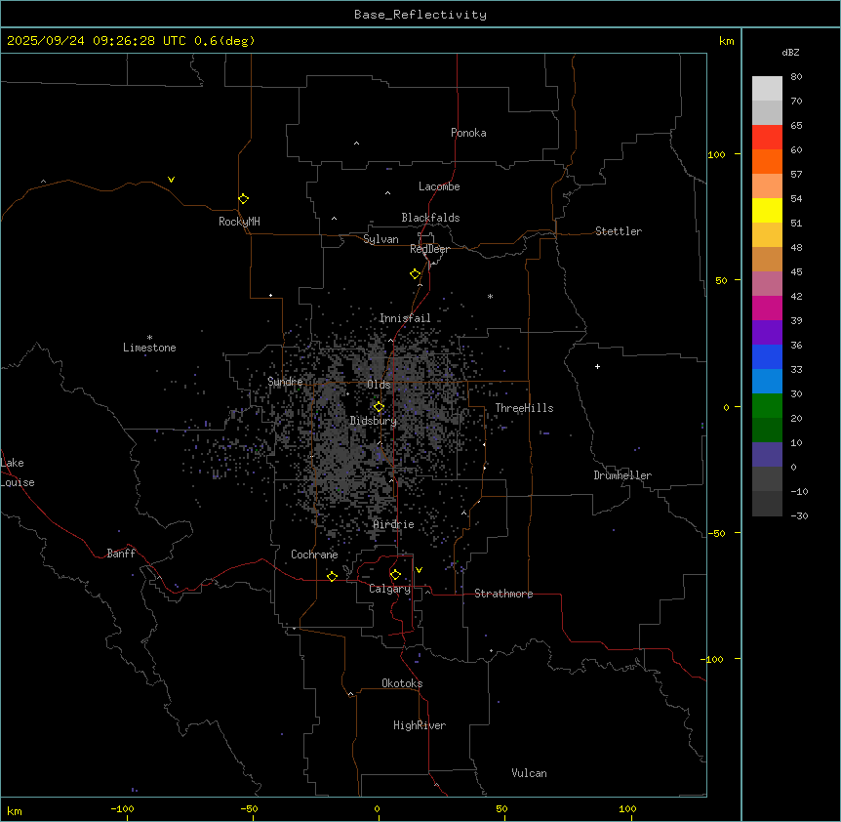The height and width of the screenshot is (822, 841).
Task: Select the radar site marker near Olds
Action: [x=379, y=407]
